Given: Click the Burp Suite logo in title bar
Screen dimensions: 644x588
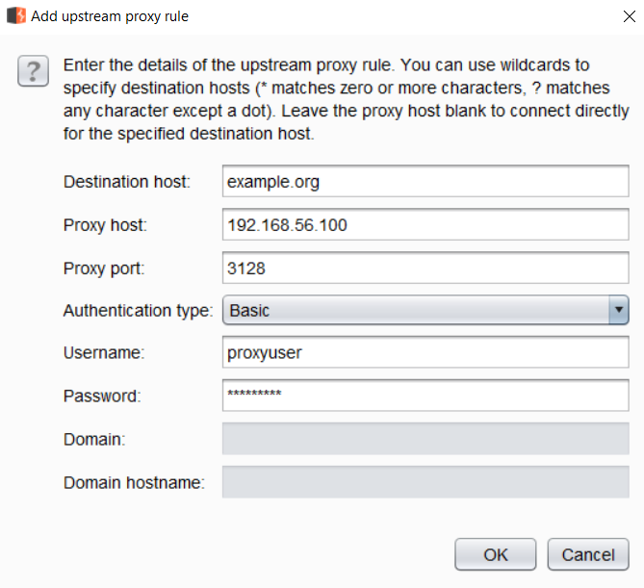Looking at the screenshot, I should (x=15, y=16).
